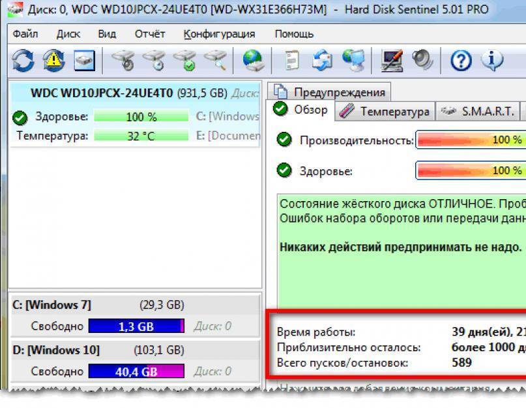Click the Refresh disk data toolbar icon

[23, 61]
